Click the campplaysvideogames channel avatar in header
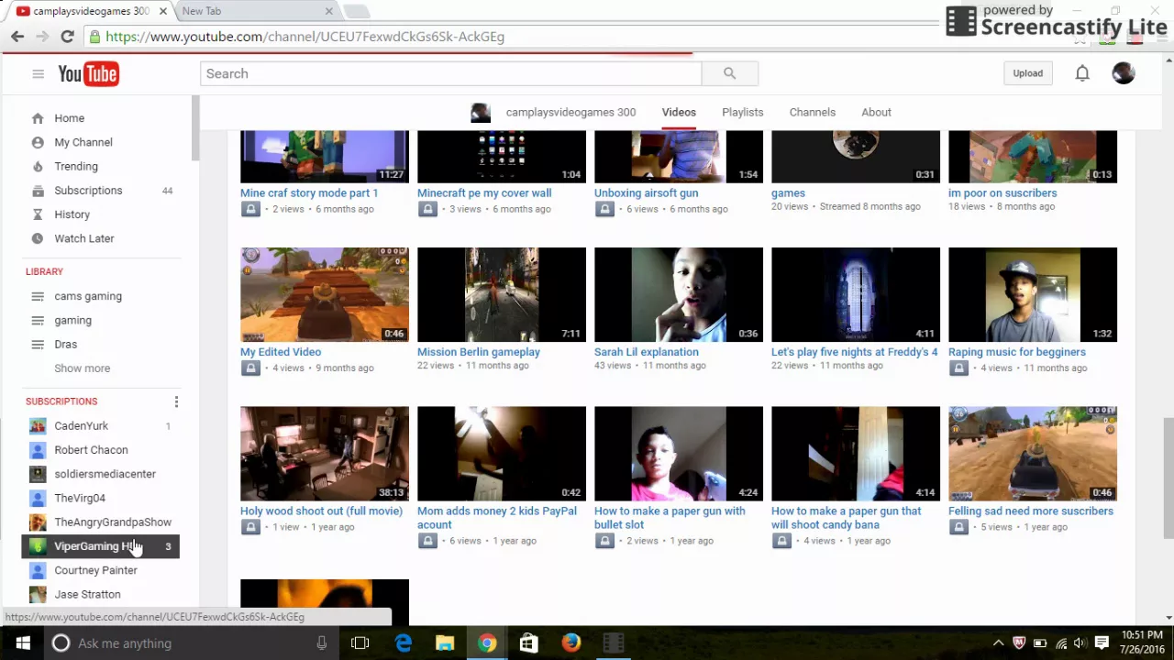1174x660 pixels. tap(481, 113)
